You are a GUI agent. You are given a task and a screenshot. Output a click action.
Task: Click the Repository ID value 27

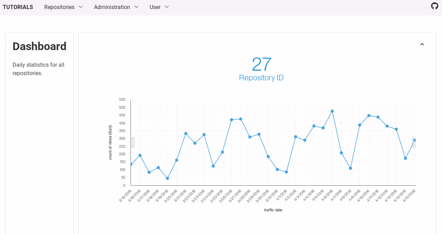(261, 64)
